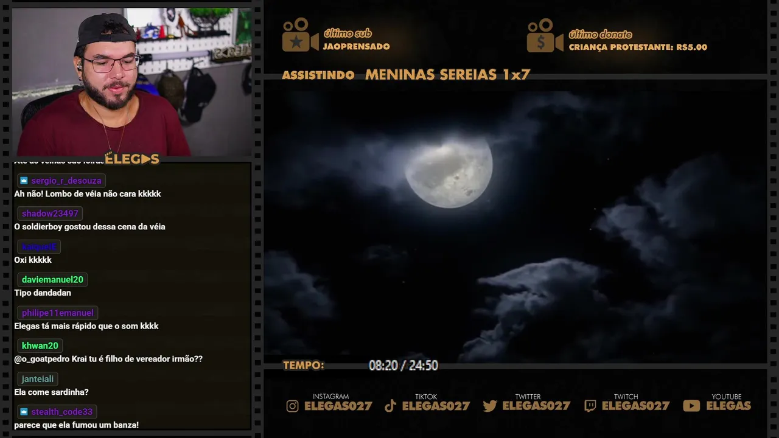Click message 'parece que ela fumou um banza!'
The width and height of the screenshot is (779, 438).
(77, 425)
